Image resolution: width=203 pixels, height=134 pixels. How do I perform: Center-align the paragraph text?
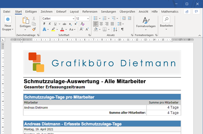(x=101, y=24)
